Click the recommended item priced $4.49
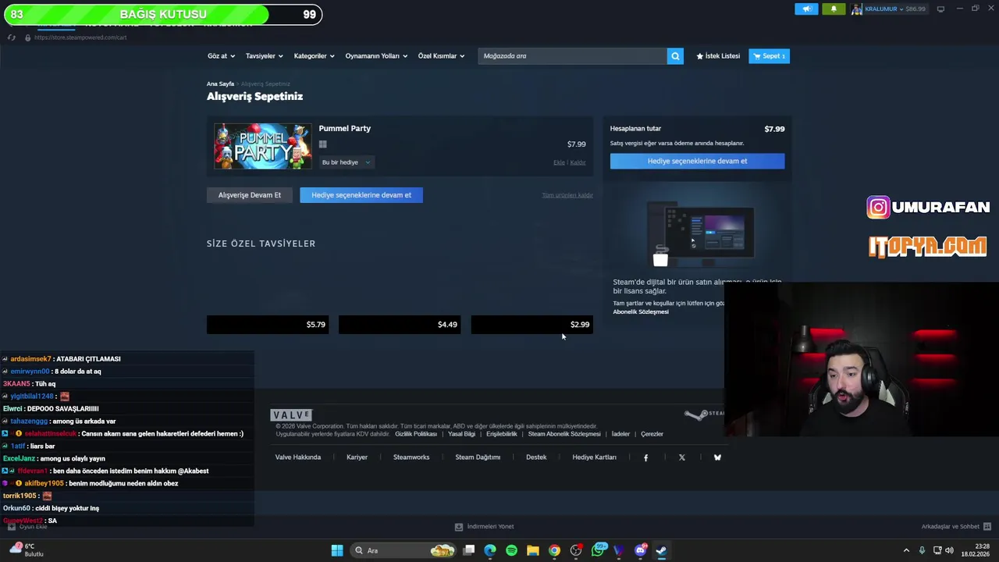The image size is (999, 562). pos(400,325)
